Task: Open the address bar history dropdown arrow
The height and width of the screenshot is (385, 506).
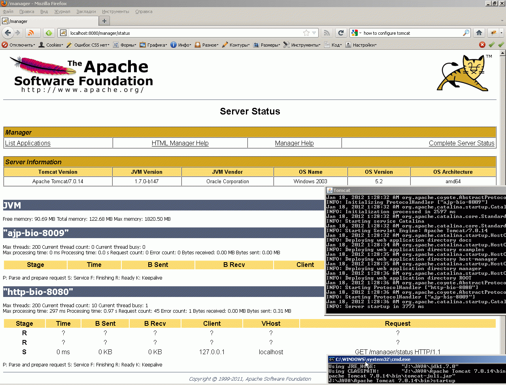Action: (x=314, y=33)
